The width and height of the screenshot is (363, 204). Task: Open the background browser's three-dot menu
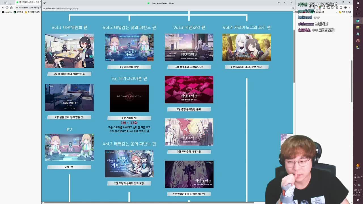point(349,7)
